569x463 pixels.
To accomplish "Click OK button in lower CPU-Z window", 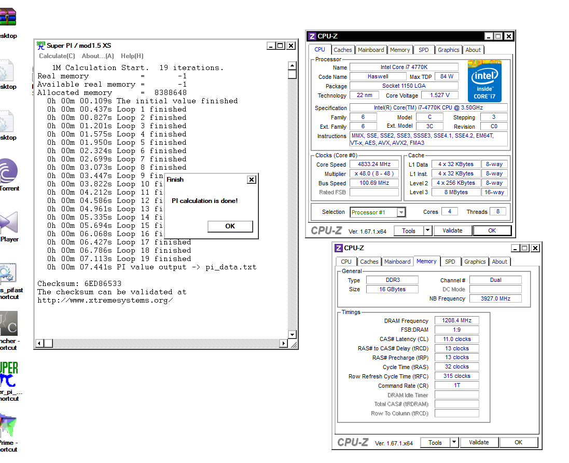I will (519, 442).
